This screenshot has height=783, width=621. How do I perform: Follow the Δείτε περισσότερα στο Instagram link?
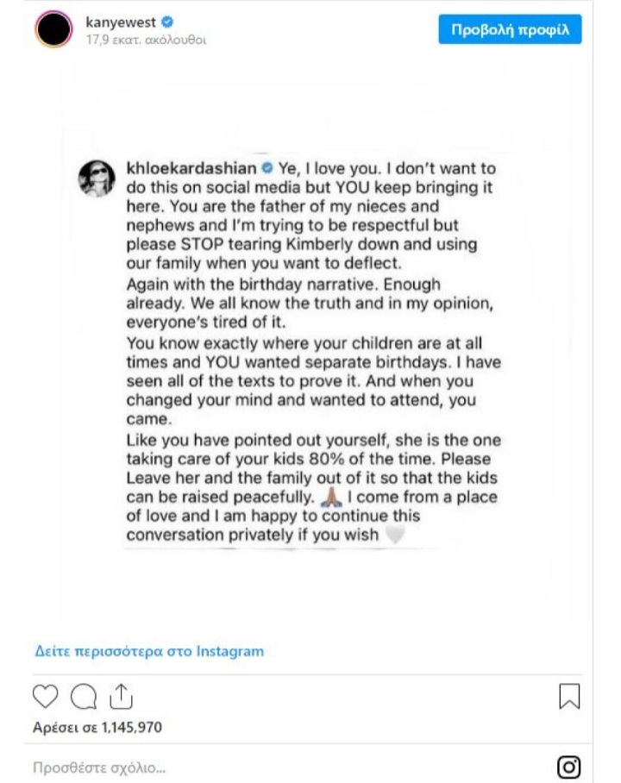(x=149, y=651)
